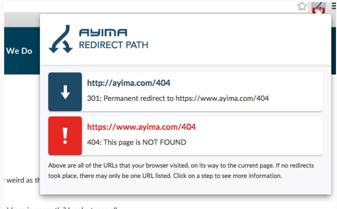Select the red https://www.ayima.com/404 URL
The width and height of the screenshot is (337, 209).
141,127
